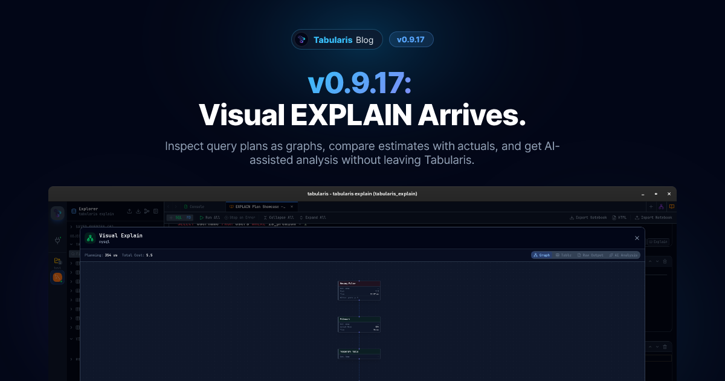
Task: Click the orange database connection icon
Action: coord(57,278)
